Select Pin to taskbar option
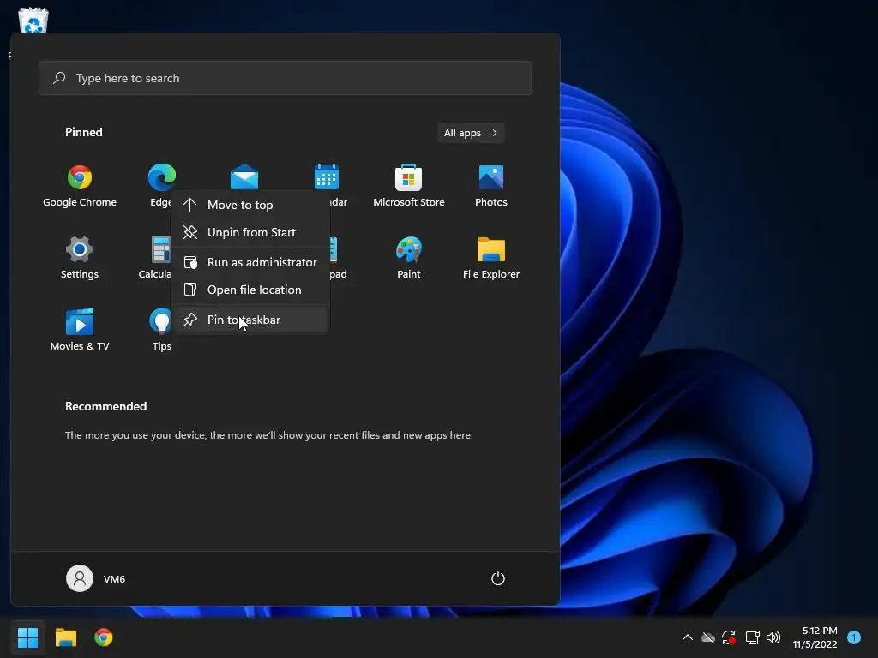The width and height of the screenshot is (878, 658). click(250, 320)
